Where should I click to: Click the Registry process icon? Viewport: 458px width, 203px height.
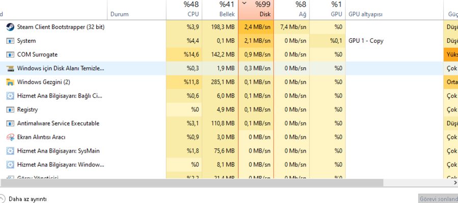[x=10, y=110]
